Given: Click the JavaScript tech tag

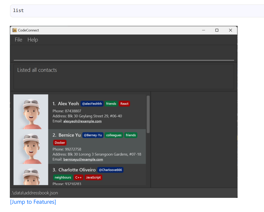Looking at the screenshot, I should point(93,178).
